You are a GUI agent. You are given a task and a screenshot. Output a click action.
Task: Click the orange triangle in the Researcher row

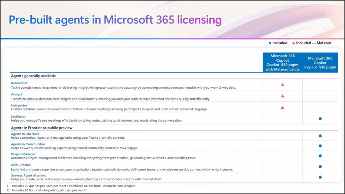282,85
